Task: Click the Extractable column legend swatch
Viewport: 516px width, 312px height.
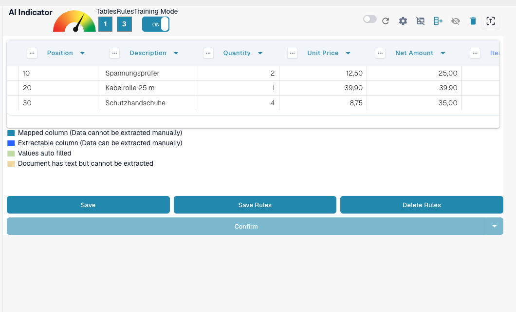Action: pyautogui.click(x=11, y=143)
